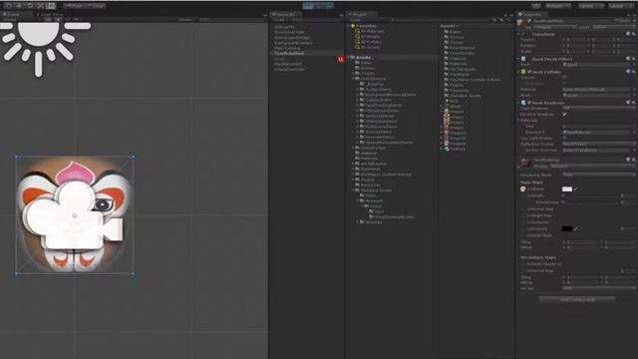This screenshot has width=638, height=359.
Task: Open the Mesh Renderer gear menu
Action: [634, 103]
